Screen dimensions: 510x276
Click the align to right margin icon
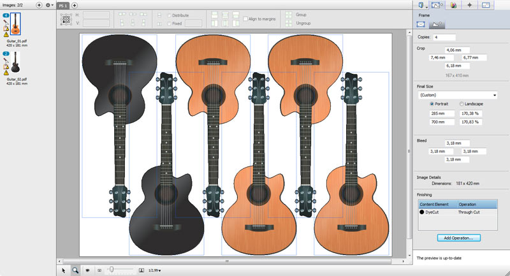click(236, 23)
